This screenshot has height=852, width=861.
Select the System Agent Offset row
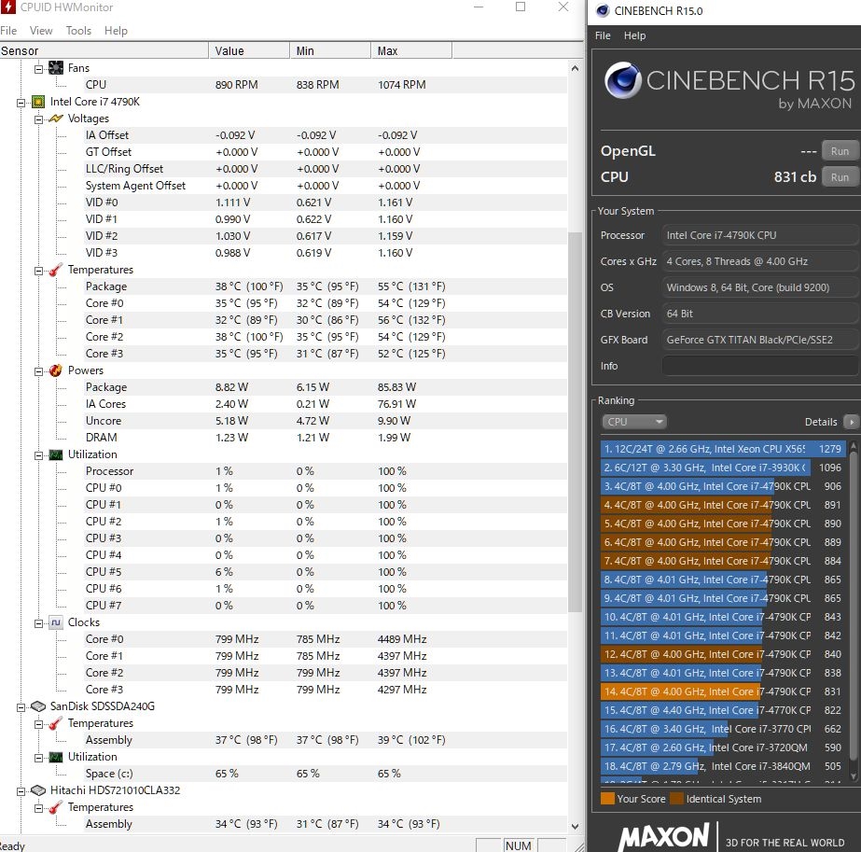click(x=326, y=186)
